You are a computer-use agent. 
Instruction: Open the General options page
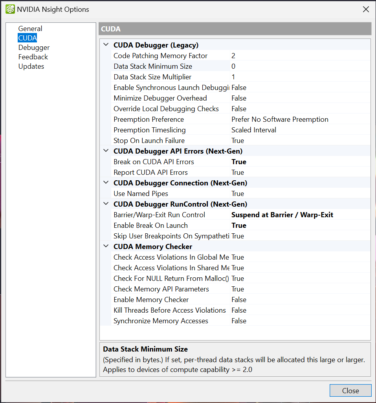pyautogui.click(x=30, y=29)
